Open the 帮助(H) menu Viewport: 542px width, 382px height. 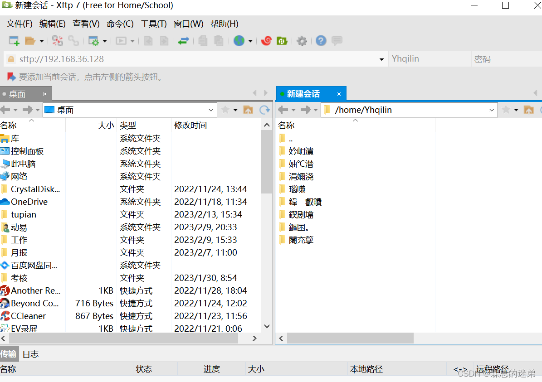pos(225,24)
